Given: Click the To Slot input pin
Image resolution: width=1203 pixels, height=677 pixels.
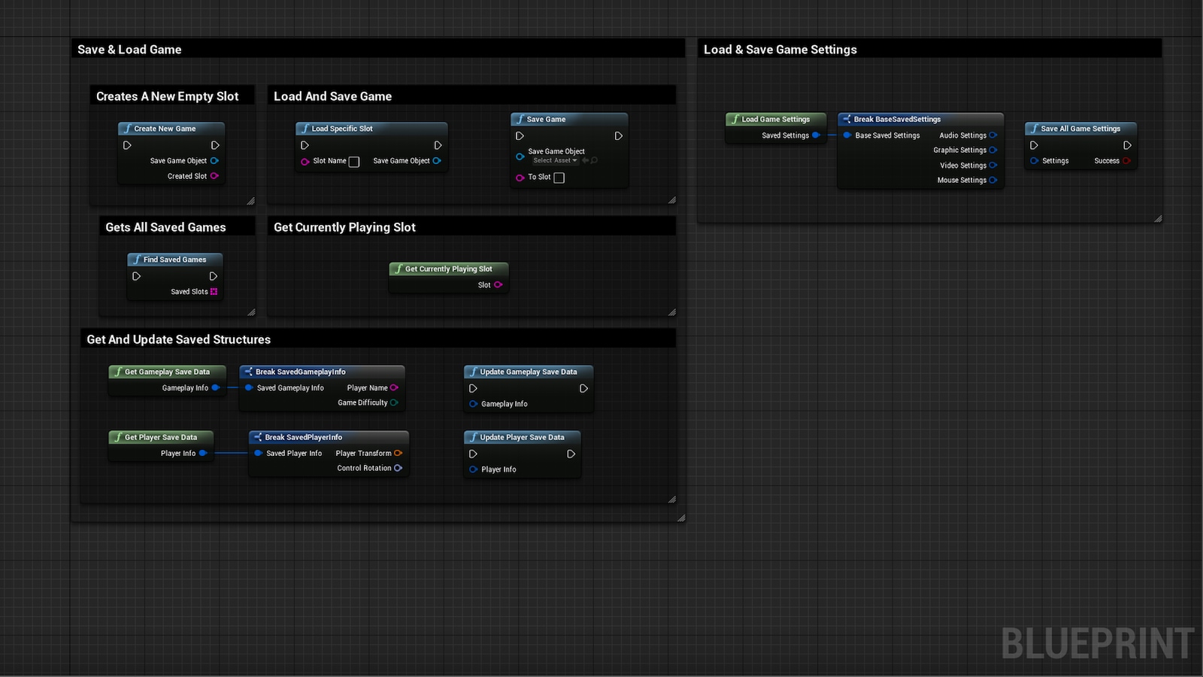Looking at the screenshot, I should [520, 178].
